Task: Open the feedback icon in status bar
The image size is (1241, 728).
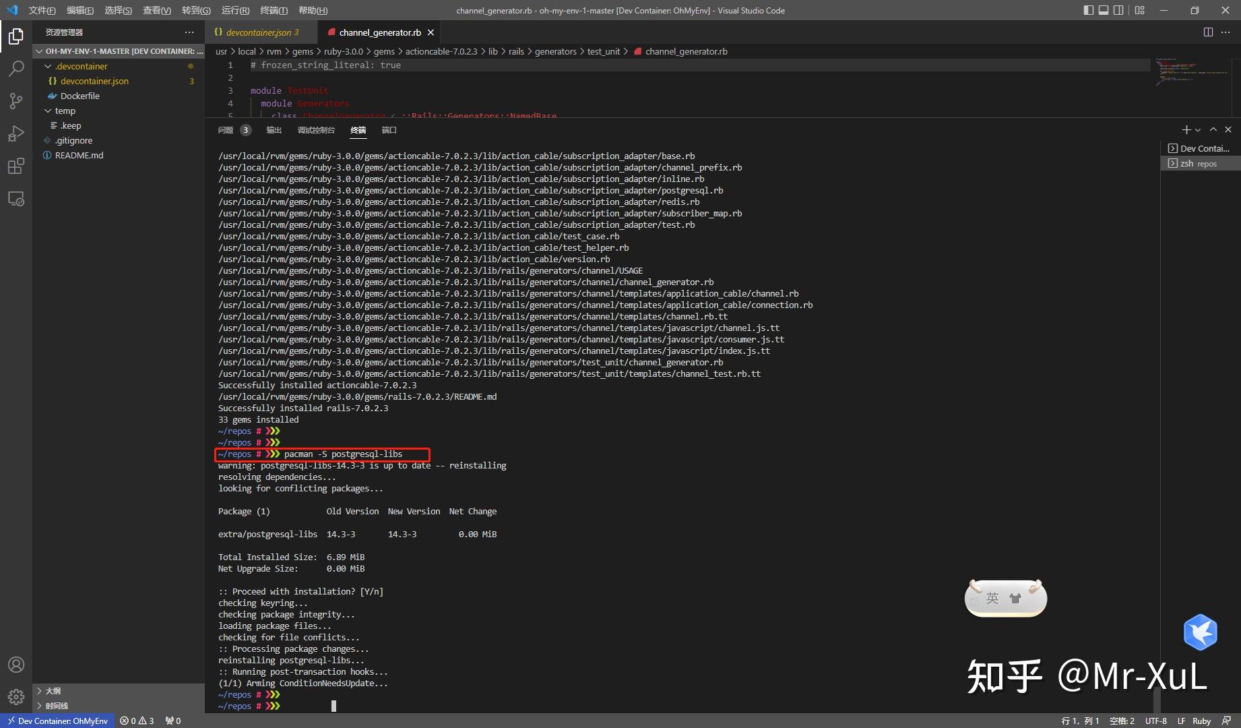Action: (1226, 721)
